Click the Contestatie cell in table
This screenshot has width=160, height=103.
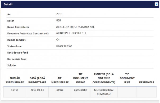click(80, 90)
